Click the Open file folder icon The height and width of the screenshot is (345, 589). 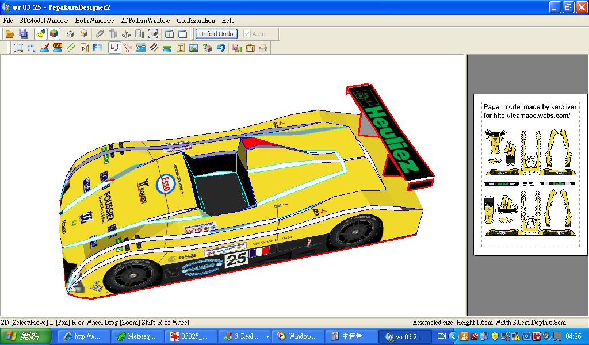coord(10,34)
